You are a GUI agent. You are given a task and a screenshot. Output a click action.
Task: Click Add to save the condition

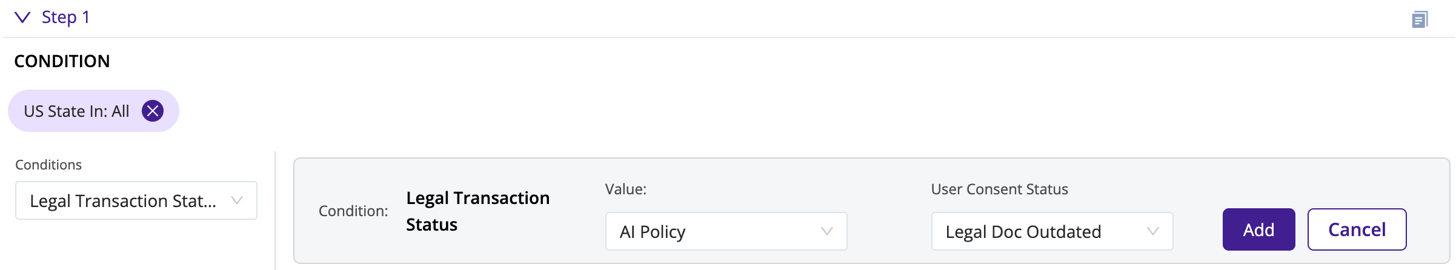(x=1258, y=229)
